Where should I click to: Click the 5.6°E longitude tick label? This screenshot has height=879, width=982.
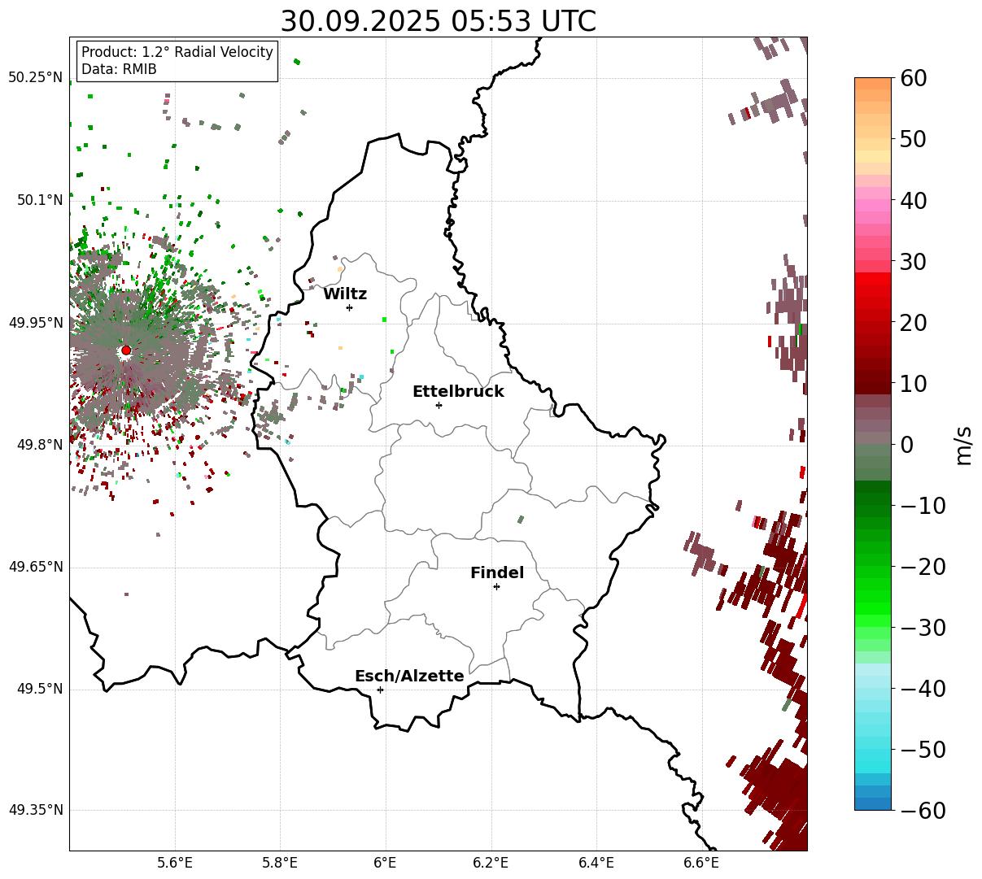point(175,863)
